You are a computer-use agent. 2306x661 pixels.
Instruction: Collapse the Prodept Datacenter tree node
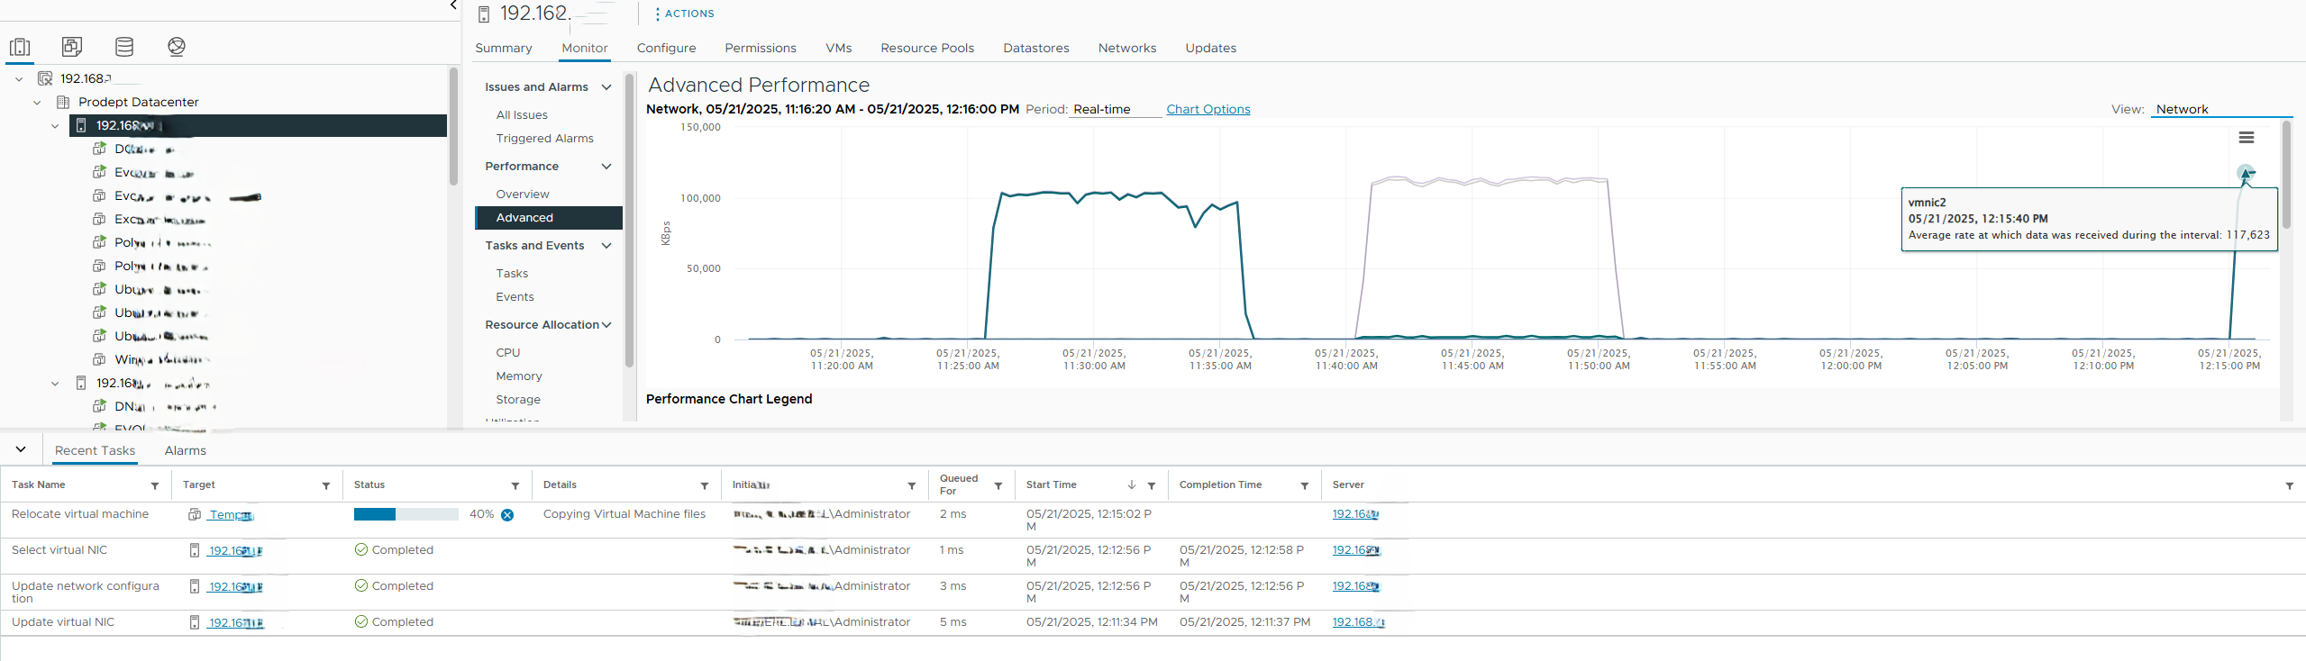37,103
